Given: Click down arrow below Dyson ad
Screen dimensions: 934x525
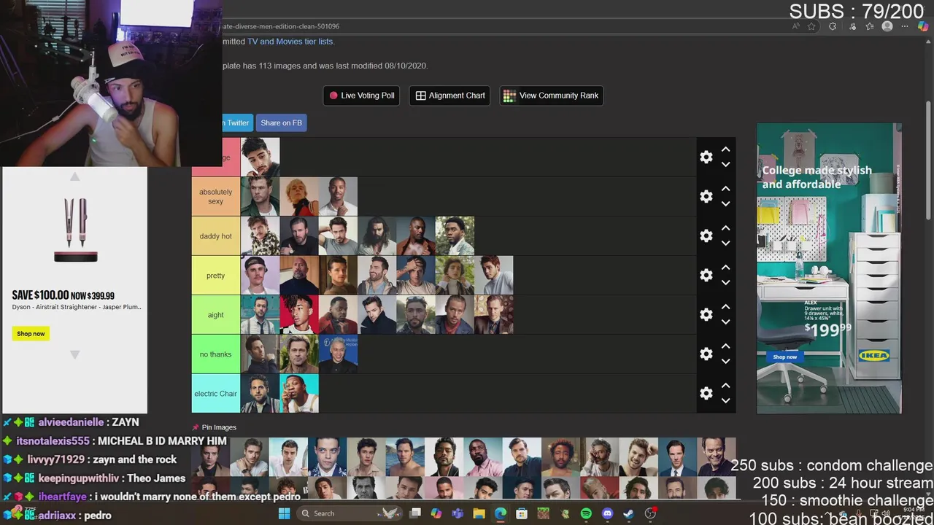Looking at the screenshot, I should [x=74, y=354].
